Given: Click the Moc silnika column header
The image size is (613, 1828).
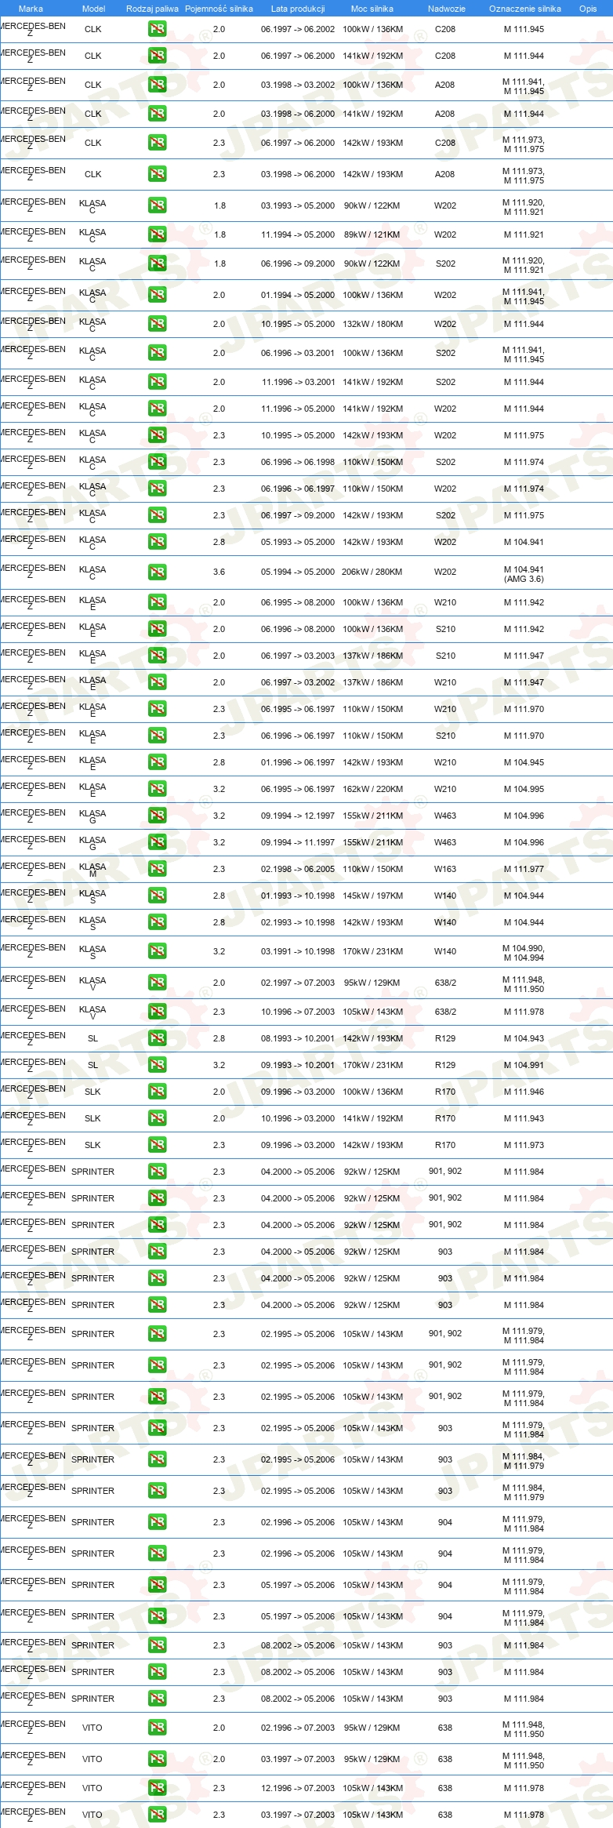Looking at the screenshot, I should point(372,9).
